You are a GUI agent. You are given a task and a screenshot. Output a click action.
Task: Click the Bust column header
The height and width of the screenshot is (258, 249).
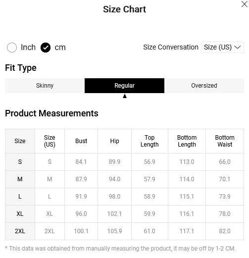pos(81,141)
